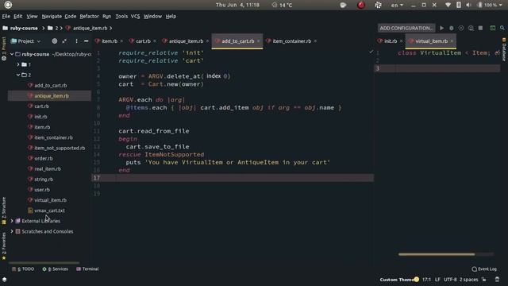Open the Wi-Fi network indicator
This screenshot has height=286, width=508.
[x=448, y=5]
